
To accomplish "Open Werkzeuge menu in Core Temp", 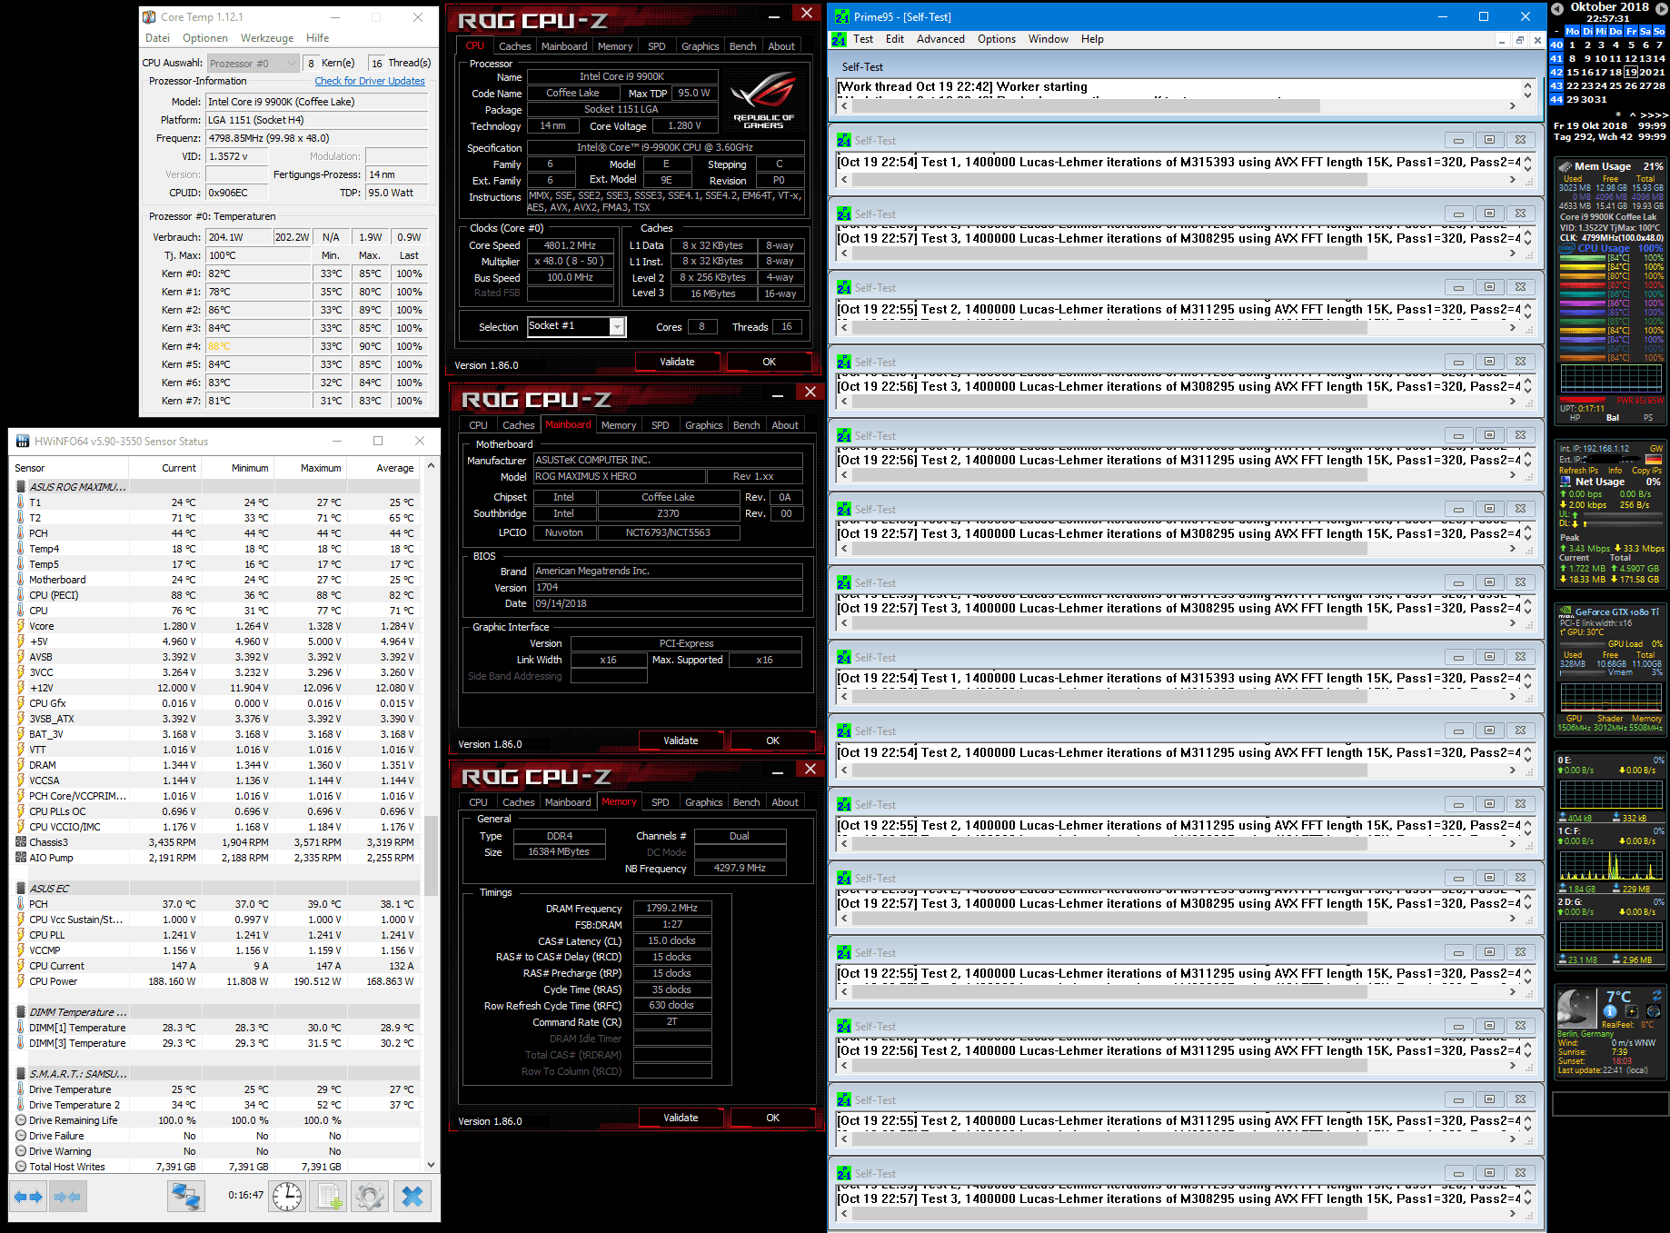I will coord(267,38).
